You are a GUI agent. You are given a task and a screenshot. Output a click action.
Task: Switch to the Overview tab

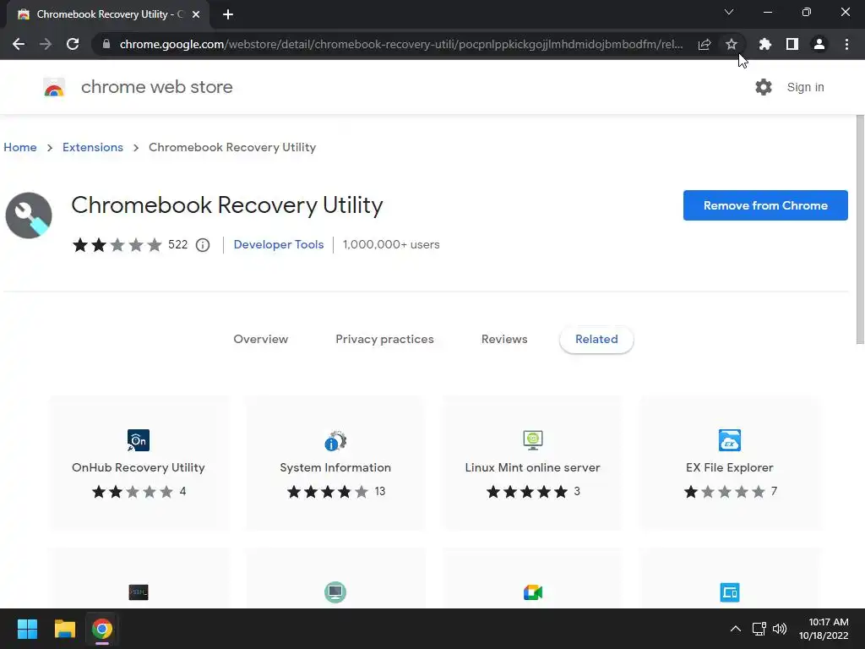(260, 340)
